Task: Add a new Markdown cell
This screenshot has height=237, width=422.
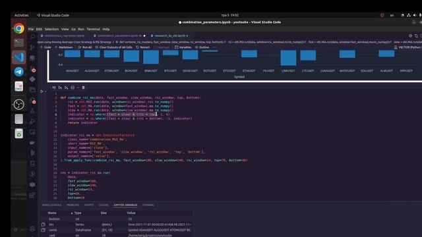Action: pos(64,47)
